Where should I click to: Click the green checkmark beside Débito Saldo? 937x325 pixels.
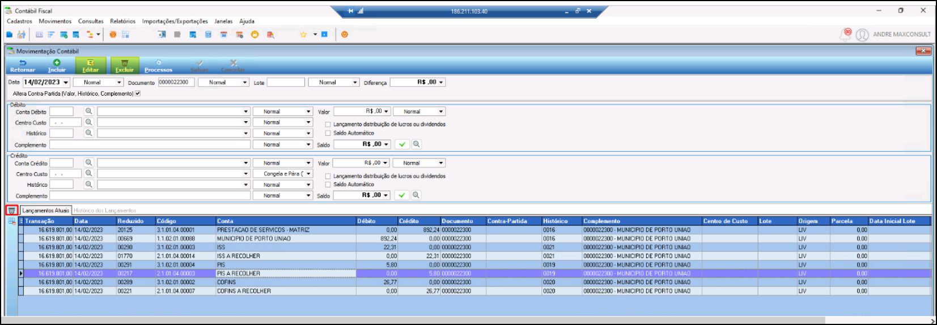pos(402,144)
